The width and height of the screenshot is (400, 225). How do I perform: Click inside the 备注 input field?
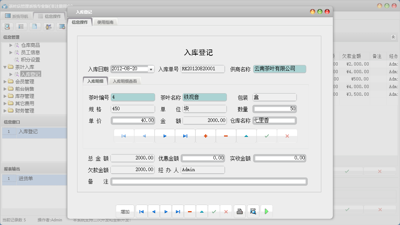pyautogui.click(x=209, y=182)
